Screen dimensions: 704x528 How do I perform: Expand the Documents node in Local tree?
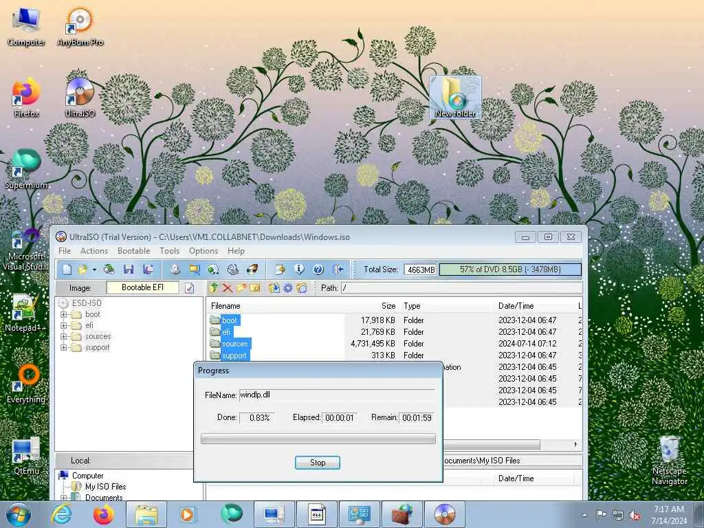coord(63,498)
